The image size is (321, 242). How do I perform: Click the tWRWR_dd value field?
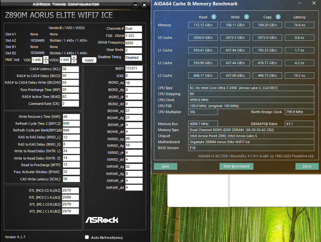(134, 188)
